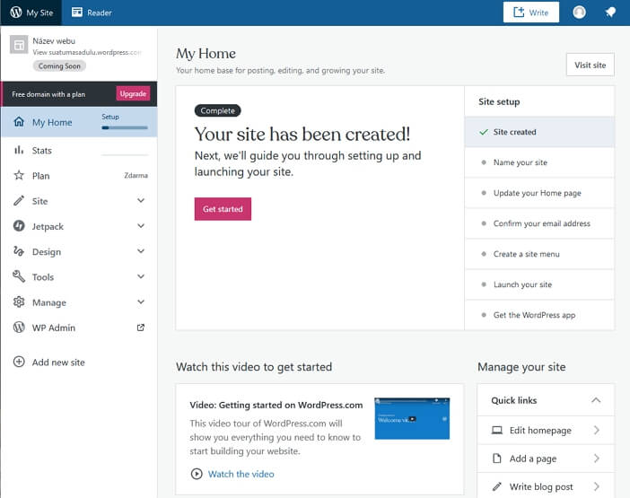Click the site thumbnail icon beside Název webu

pyautogui.click(x=19, y=45)
